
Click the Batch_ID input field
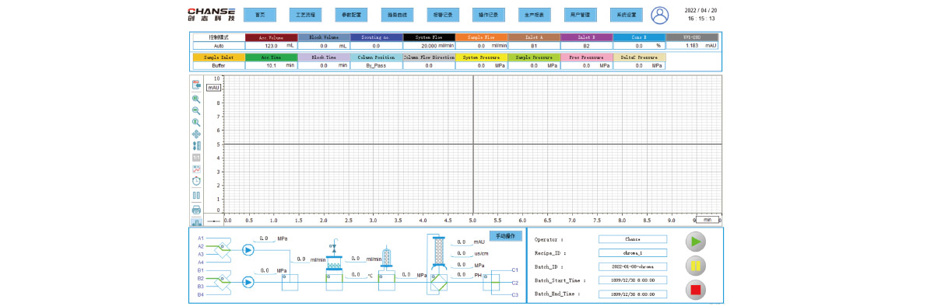[x=633, y=266]
